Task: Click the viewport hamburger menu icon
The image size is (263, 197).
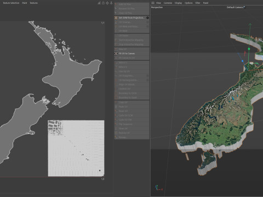Action: (153, 3)
